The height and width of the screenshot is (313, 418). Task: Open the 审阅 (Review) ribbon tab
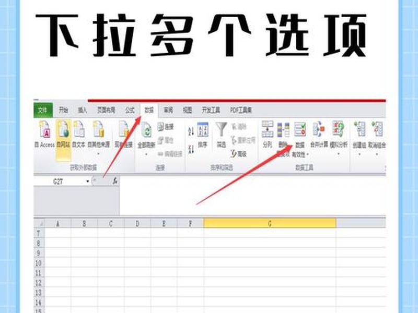168,110
